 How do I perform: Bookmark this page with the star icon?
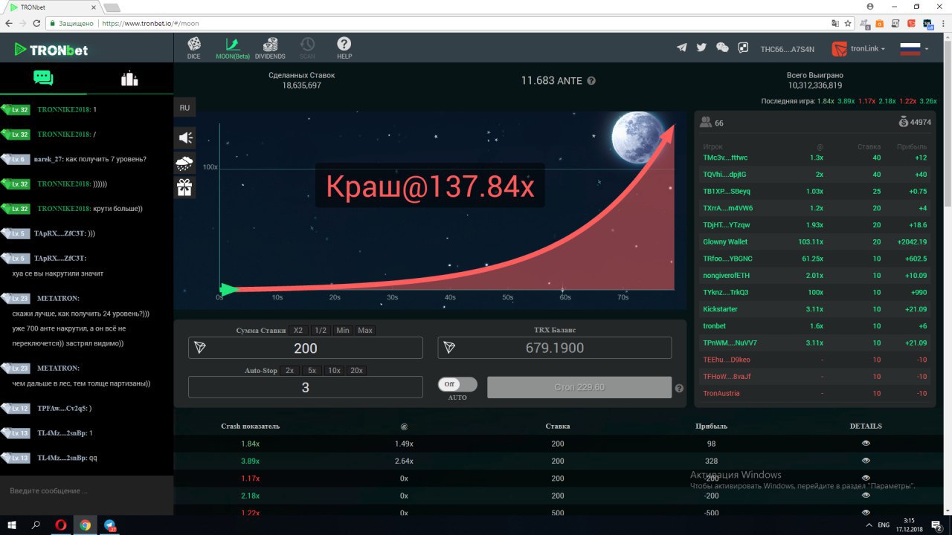[848, 23]
